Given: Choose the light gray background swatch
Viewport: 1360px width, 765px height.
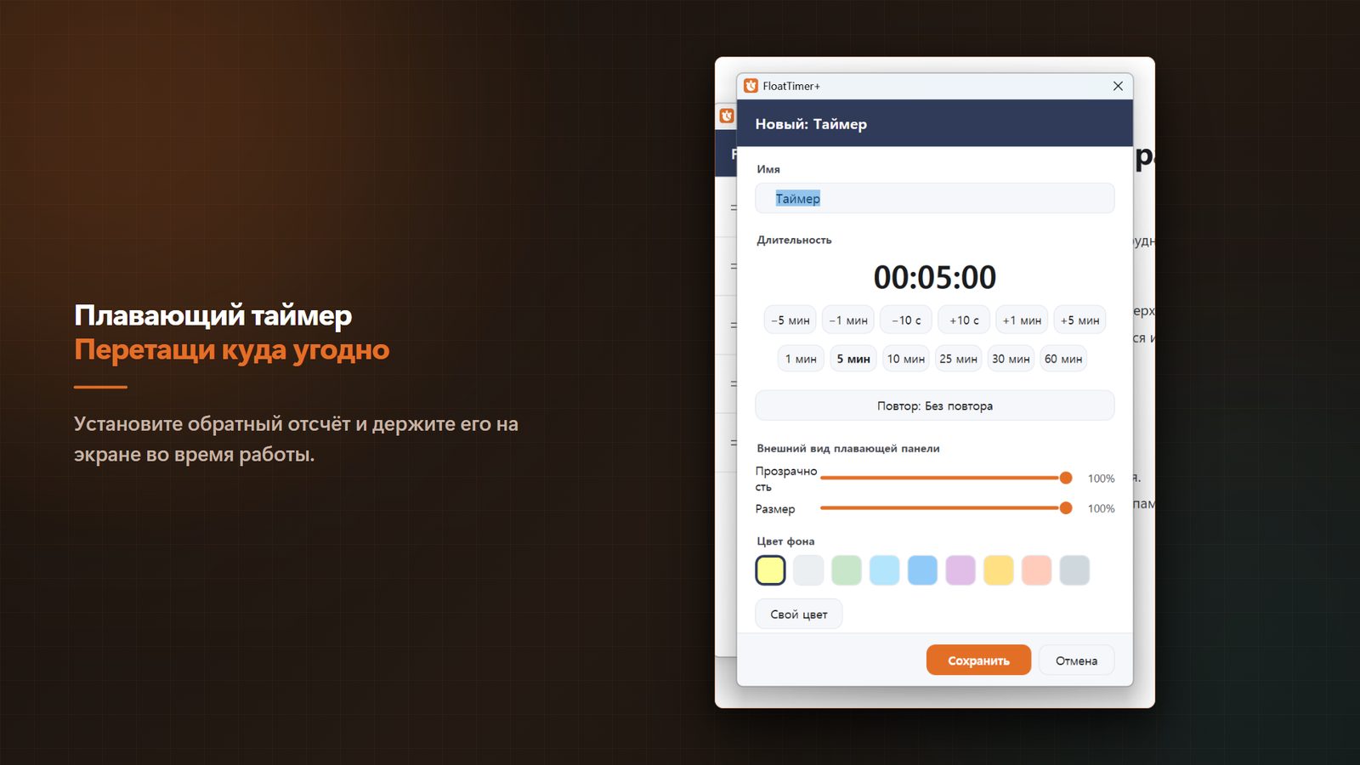Looking at the screenshot, I should tap(808, 570).
